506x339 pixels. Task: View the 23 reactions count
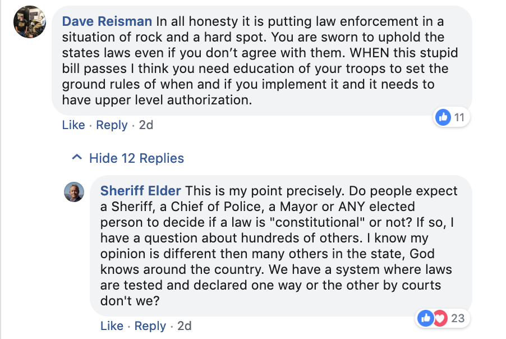coord(458,318)
